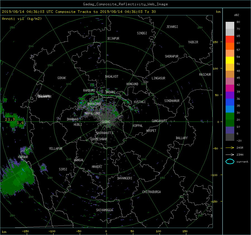The height and width of the screenshot is (235, 251).
Task: Click the RAICHUR city label
Action: click(205, 75)
